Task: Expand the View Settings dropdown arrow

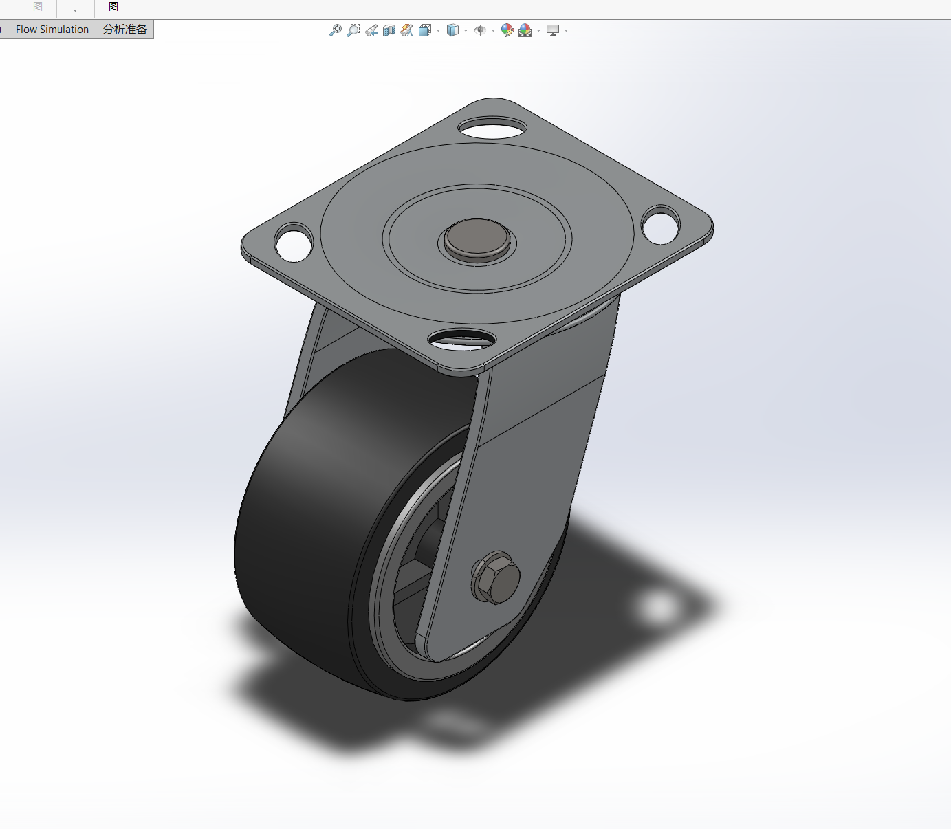Action: coord(566,31)
